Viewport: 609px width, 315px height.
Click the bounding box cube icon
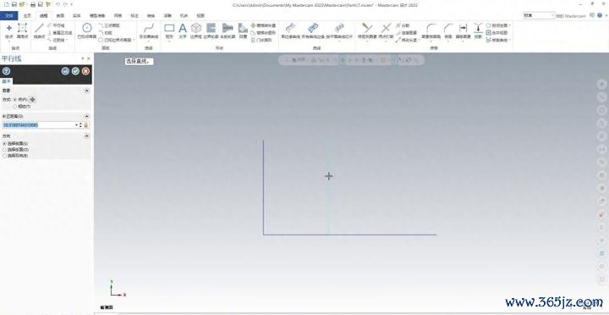(x=196, y=30)
